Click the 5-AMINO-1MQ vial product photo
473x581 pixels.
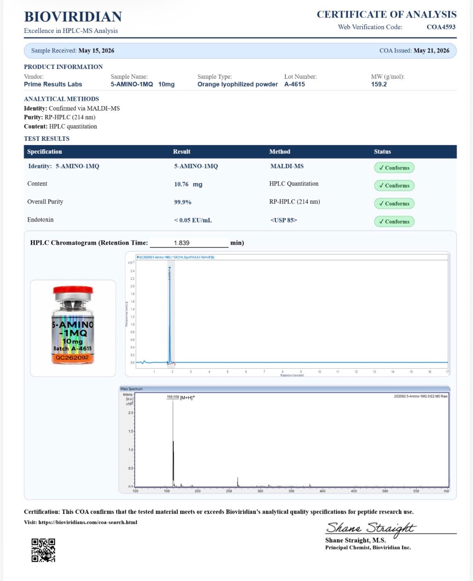[73, 325]
